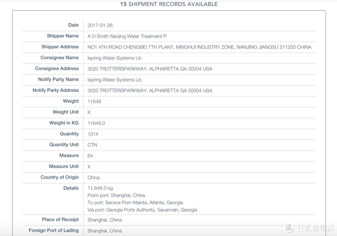The height and width of the screenshot is (236, 337).
Task: Click 'To port: Service Port-Atlanta' line
Action: 135,203
